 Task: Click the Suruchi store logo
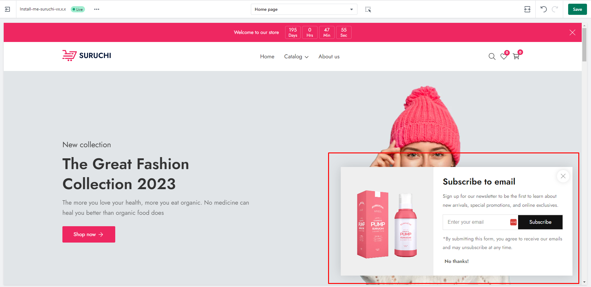point(87,56)
